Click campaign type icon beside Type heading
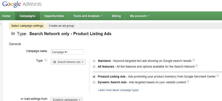 tap(13, 34)
